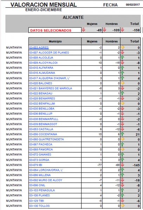This screenshot has width=143, height=210.
Task: Open the 03-056 COCENTAINA link
Action: [43, 134]
